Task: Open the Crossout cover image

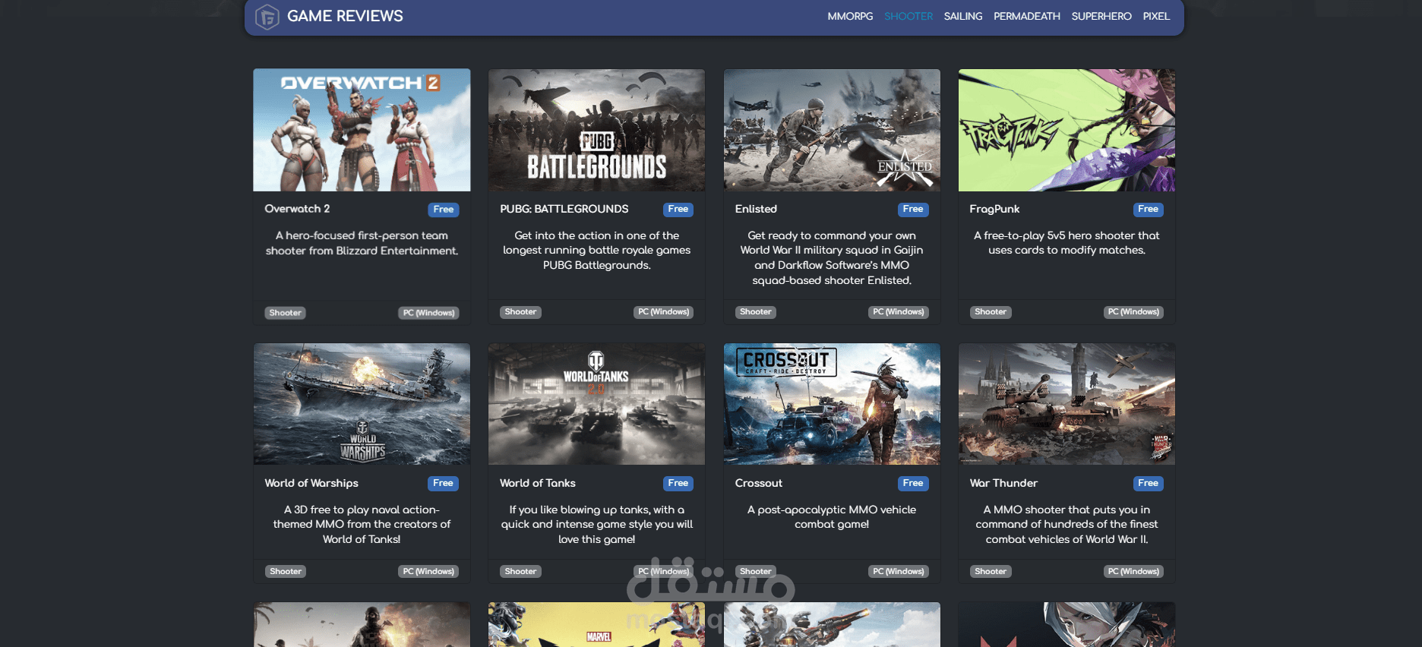Action: pyautogui.click(x=832, y=404)
